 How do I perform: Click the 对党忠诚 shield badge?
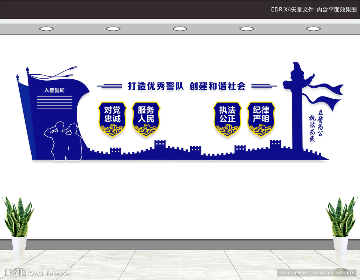pos(112,119)
